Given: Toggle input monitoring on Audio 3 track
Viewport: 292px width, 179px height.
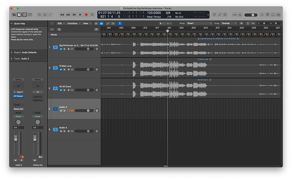Looking at the screenshot, I should click(72, 111).
